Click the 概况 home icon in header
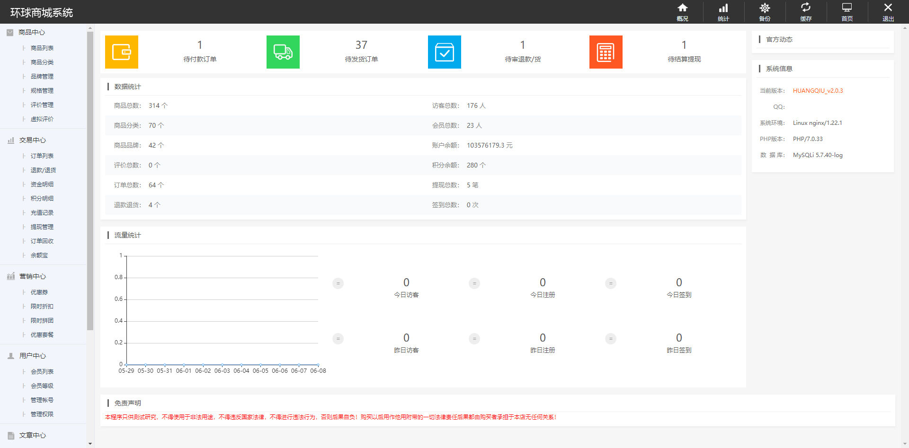This screenshot has width=909, height=448. (x=682, y=12)
